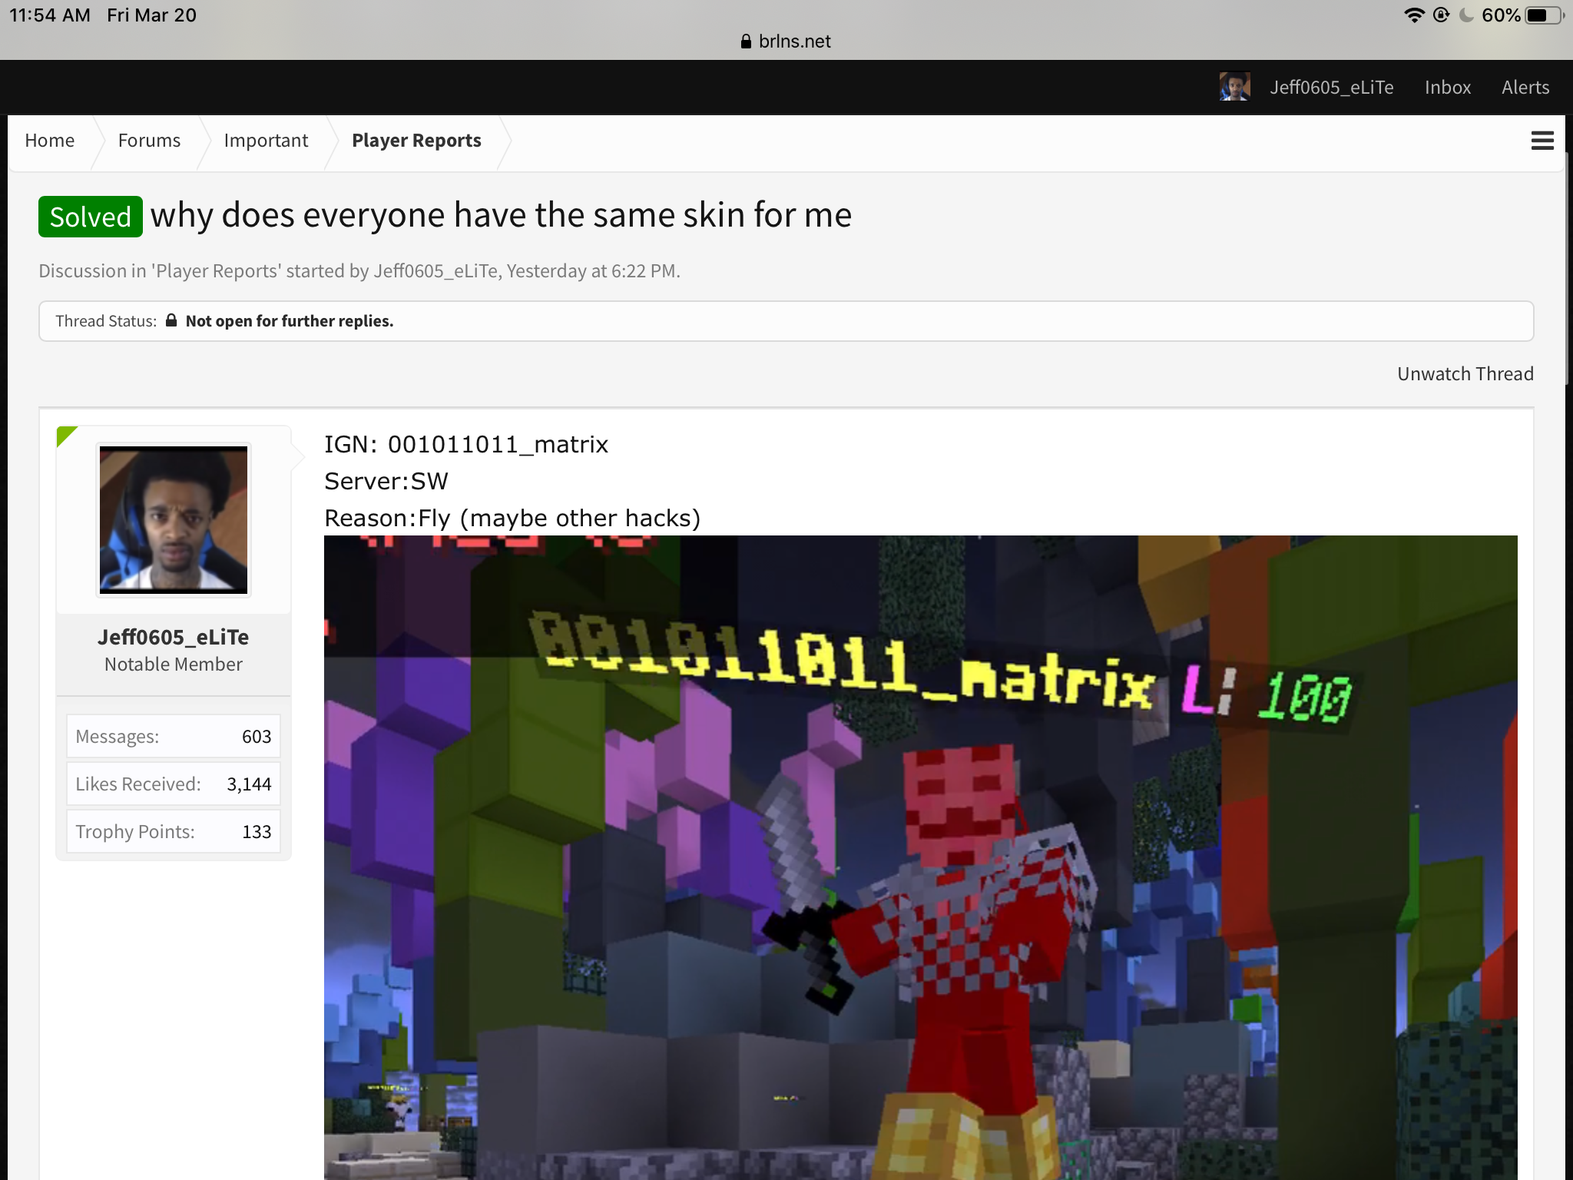
Task: Open the Player Reports breadcrumb
Action: 416,141
